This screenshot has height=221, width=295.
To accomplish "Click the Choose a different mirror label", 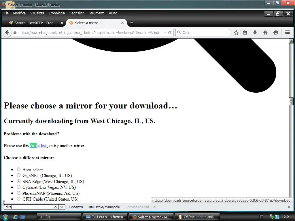I will 29,158.
